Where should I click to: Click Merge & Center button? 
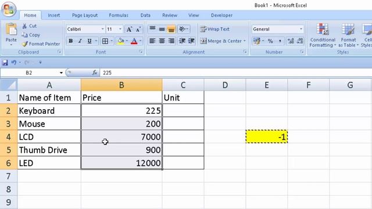coord(221,41)
